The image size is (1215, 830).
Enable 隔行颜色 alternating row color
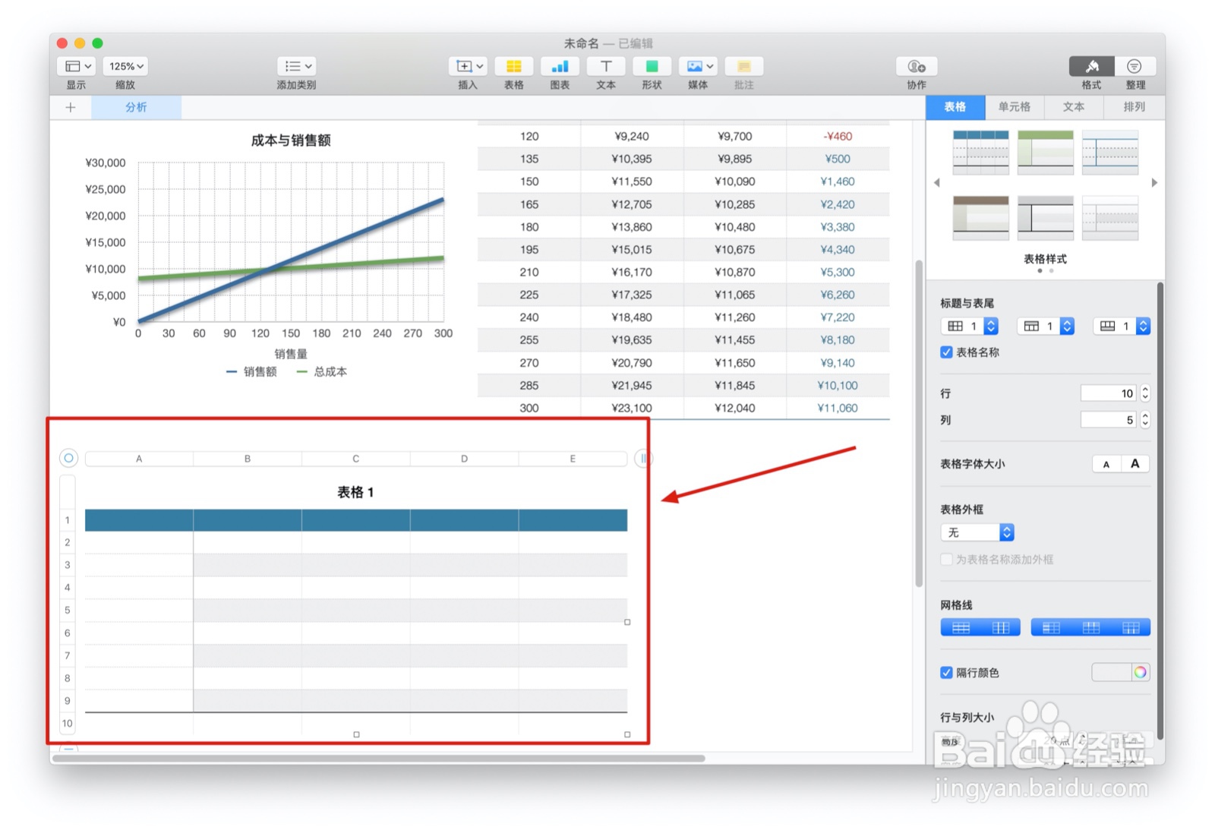pos(946,672)
